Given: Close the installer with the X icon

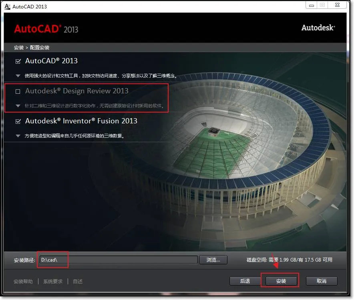Looking at the screenshot, I should (x=337, y=5).
